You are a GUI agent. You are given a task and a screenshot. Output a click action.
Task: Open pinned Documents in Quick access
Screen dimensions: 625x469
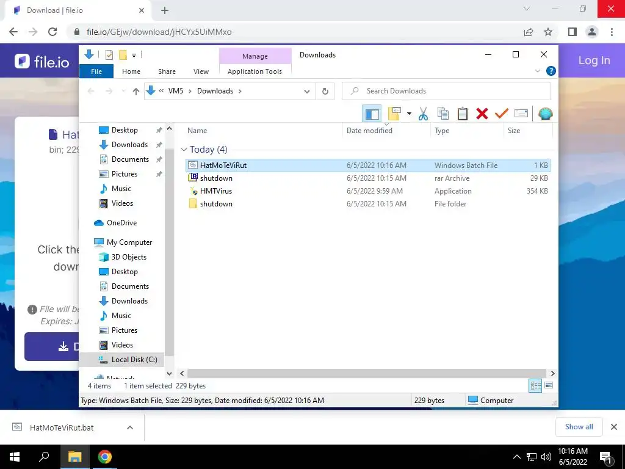click(130, 159)
